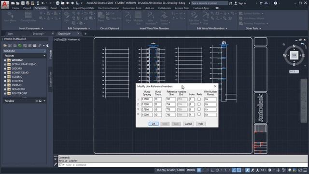Toggle the grid display in status bar
Image resolution: width=309 pixels, height=174 pixels.
(x=199, y=170)
